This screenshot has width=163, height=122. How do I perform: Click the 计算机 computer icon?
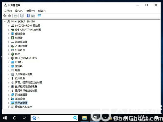(13, 62)
